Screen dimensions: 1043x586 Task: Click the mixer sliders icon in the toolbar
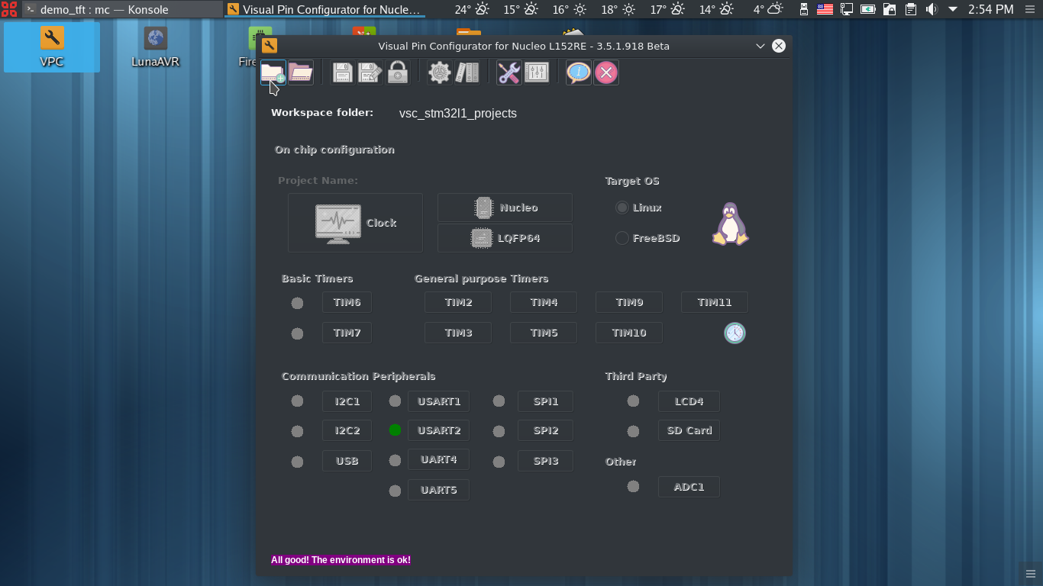(x=537, y=72)
